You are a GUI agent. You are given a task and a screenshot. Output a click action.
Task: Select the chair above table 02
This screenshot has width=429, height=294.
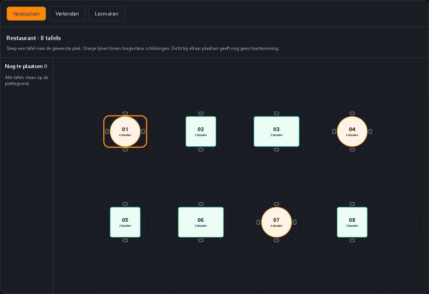pos(201,113)
